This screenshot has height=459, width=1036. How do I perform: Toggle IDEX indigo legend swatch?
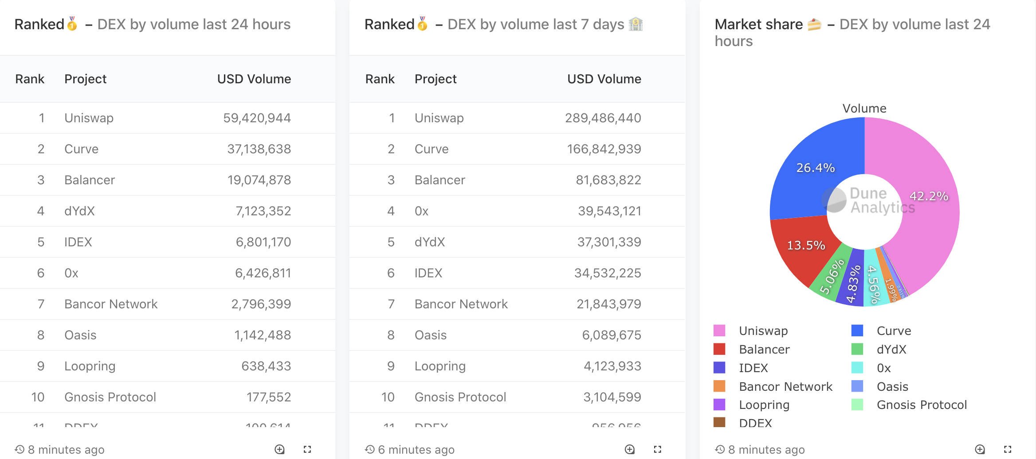tap(719, 368)
